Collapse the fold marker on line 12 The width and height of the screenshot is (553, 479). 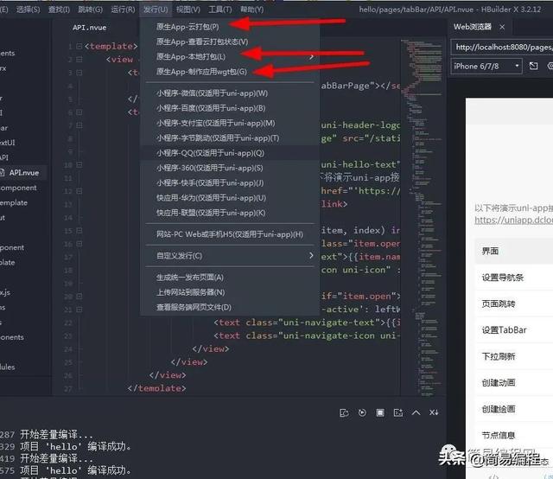79,191
